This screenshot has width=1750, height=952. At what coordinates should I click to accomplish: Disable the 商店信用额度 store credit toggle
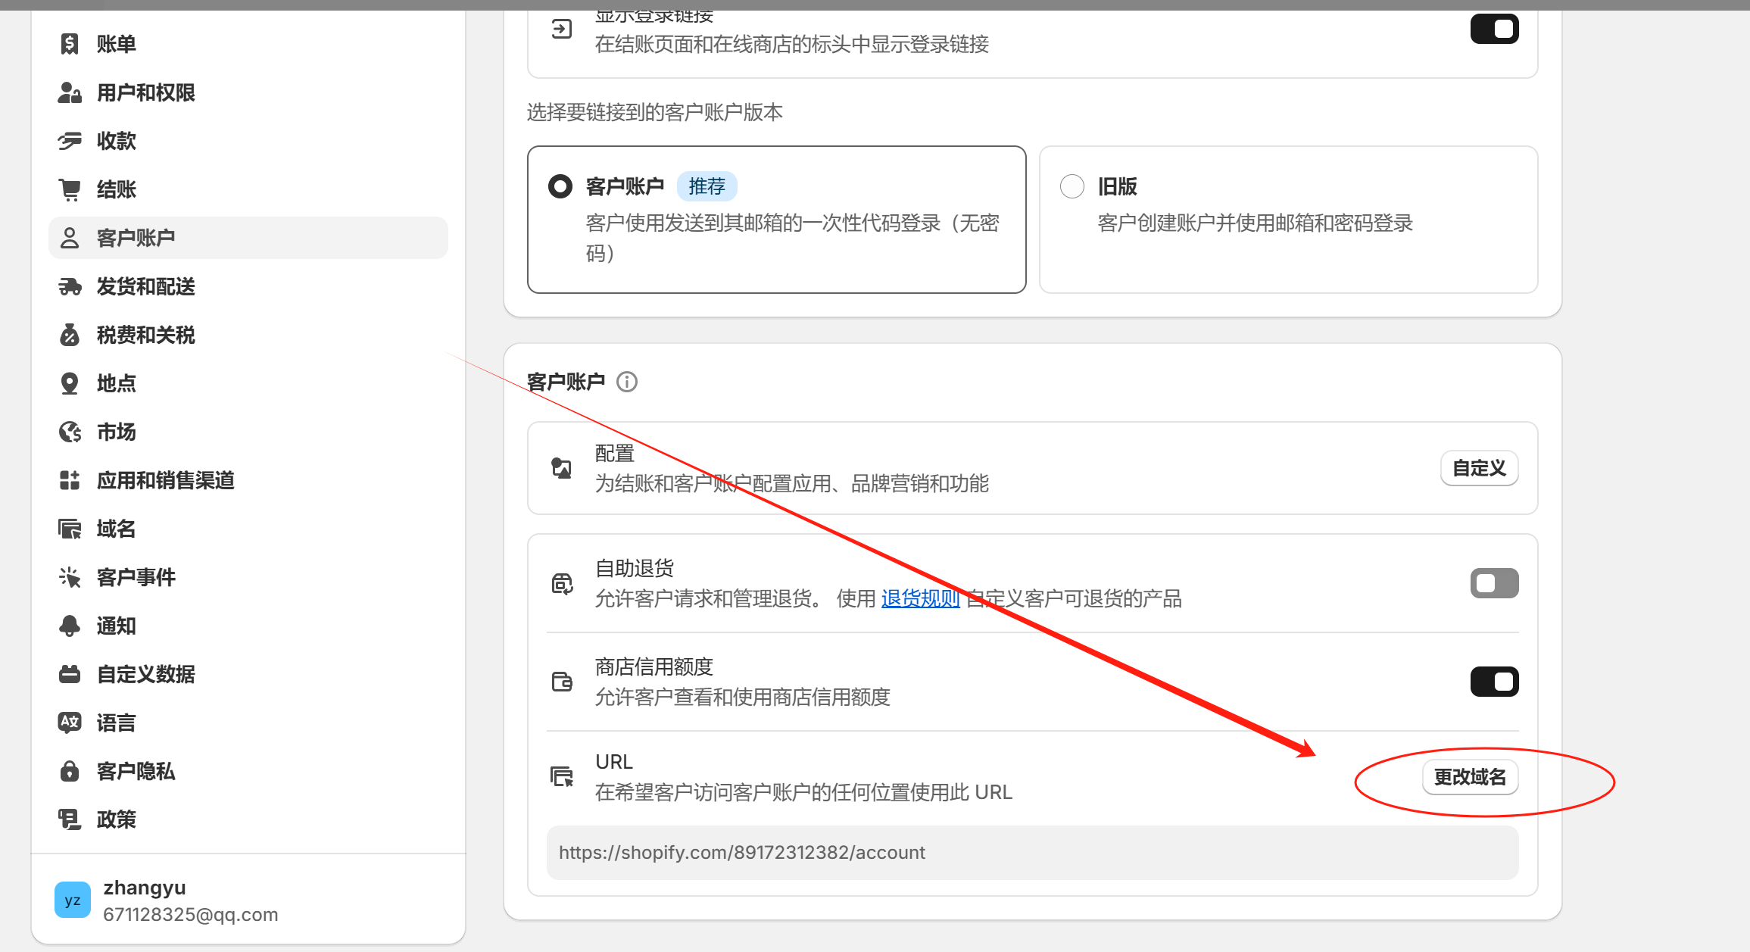click(1493, 682)
